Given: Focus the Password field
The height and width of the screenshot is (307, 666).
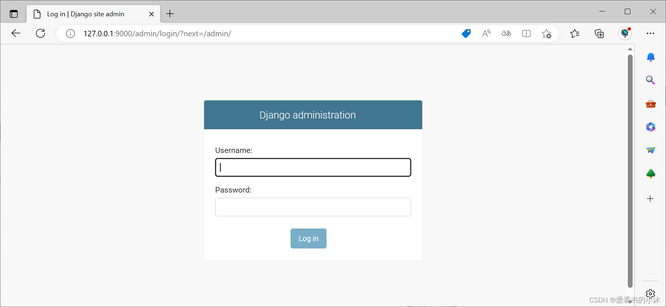Looking at the screenshot, I should click(313, 207).
